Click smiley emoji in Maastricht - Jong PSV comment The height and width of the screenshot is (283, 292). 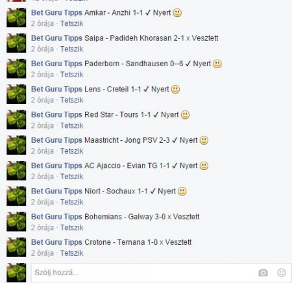[204, 140]
